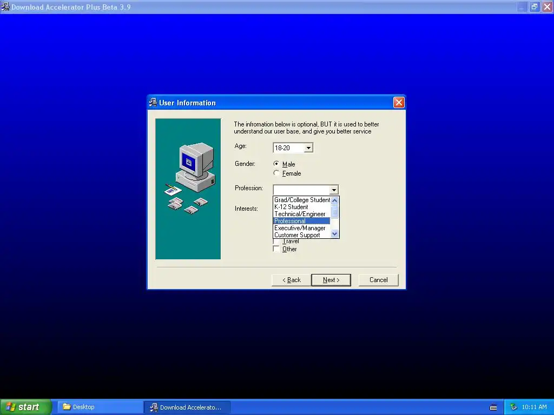
Task: Click the system tray notification icon
Action: point(513,407)
